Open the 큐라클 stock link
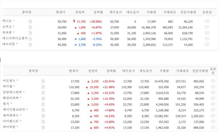222x135 pixels. (x=7, y=32)
